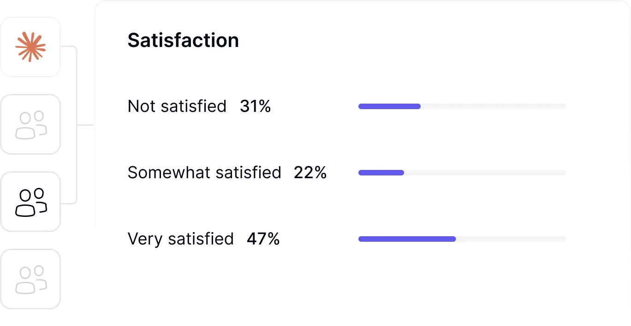This screenshot has width=631, height=326.
Task: Select the "Not satisfied" label
Action: (x=177, y=106)
